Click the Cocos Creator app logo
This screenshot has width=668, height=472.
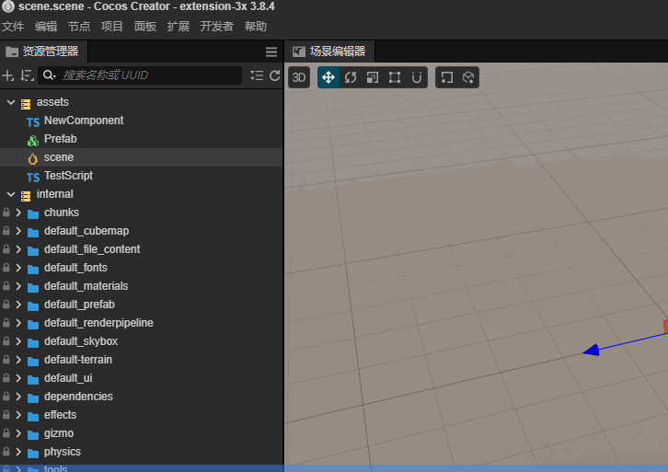pos(8,6)
